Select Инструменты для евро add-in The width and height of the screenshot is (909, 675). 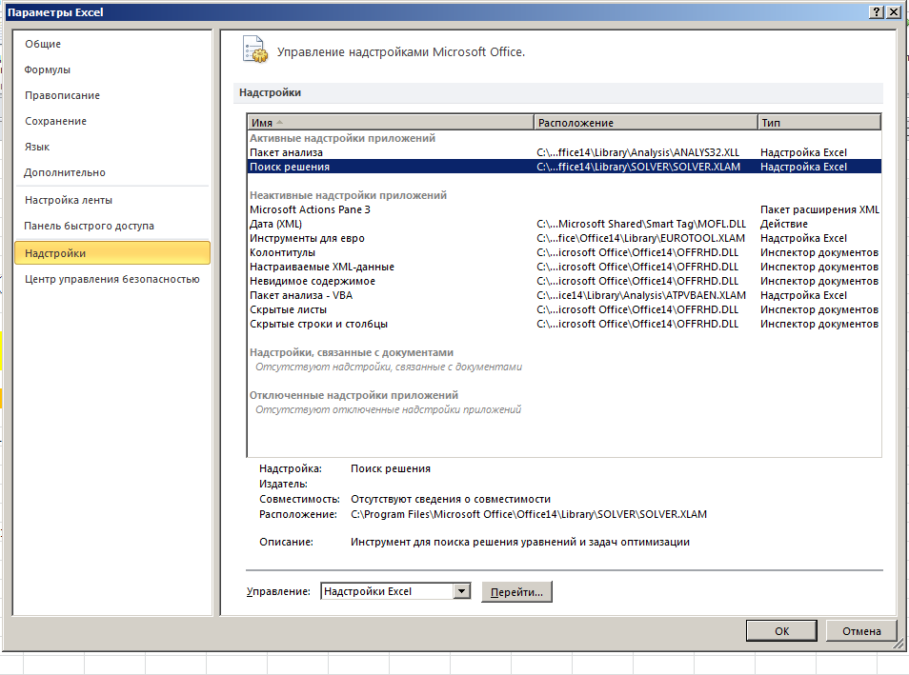click(x=565, y=238)
